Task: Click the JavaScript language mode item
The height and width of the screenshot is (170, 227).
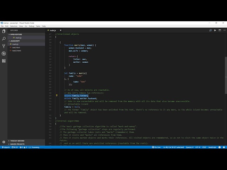Action: pyautogui.click(x=212, y=147)
